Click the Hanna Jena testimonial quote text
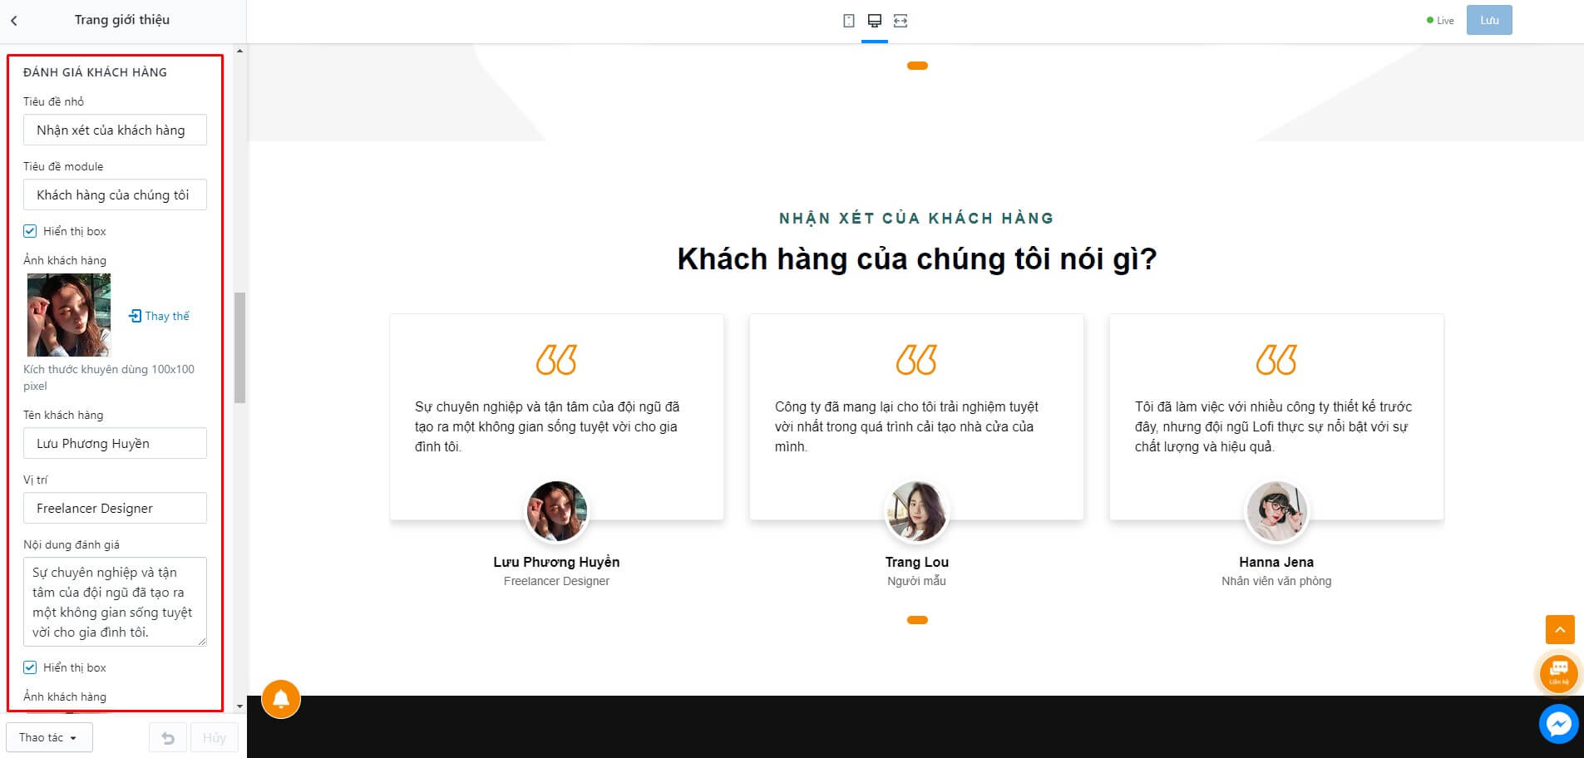This screenshot has height=758, width=1584. point(1273,426)
